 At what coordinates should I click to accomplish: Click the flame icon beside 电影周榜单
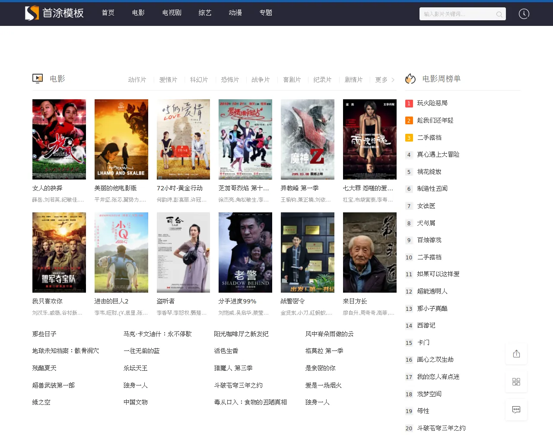click(x=410, y=79)
